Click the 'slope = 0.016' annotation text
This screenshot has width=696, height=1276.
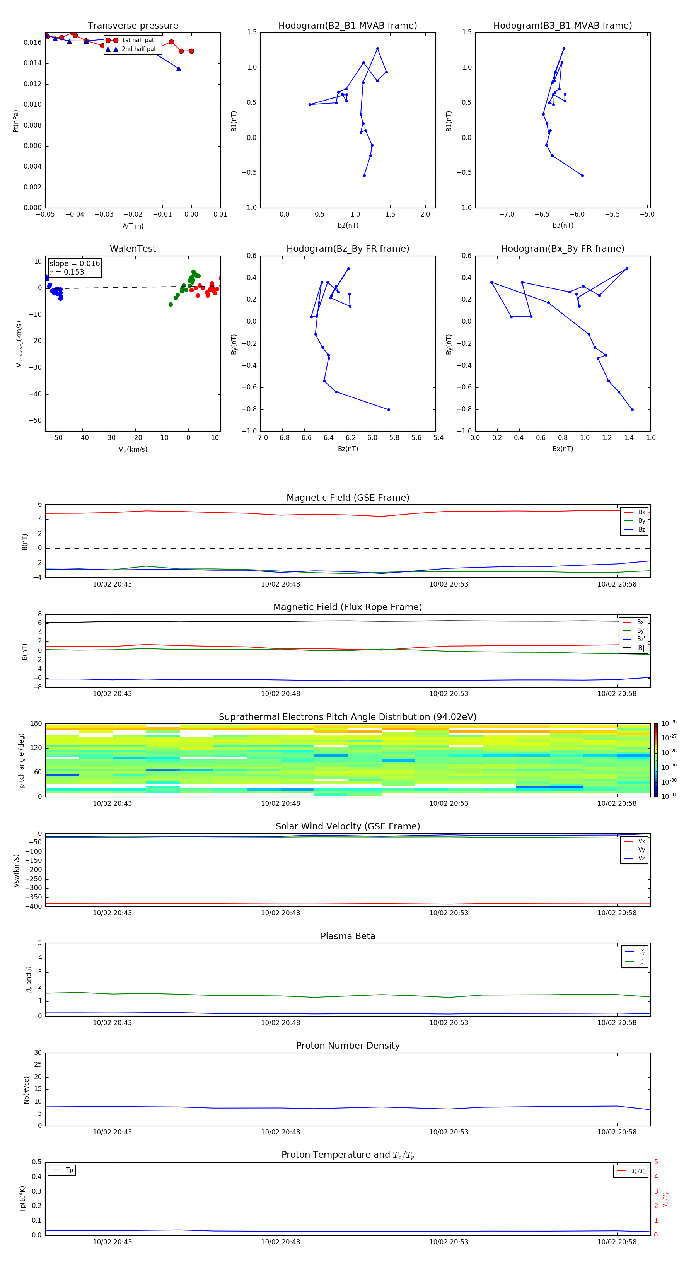point(75,264)
